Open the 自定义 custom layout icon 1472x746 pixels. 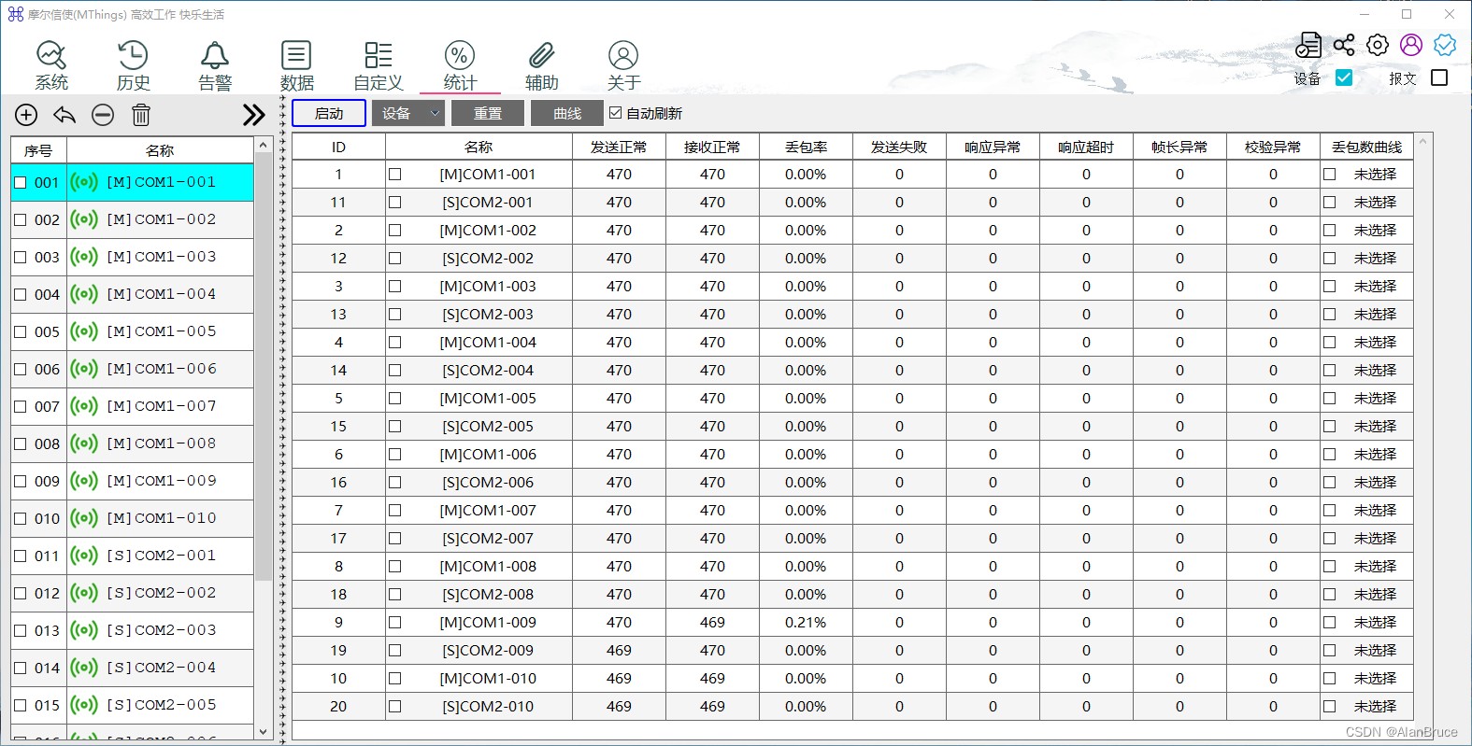379,65
